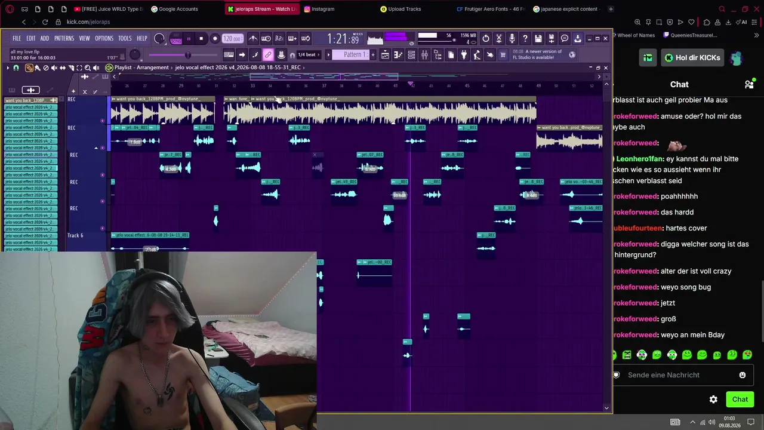Select the Mute tool in playlist toolbar

tap(54, 67)
